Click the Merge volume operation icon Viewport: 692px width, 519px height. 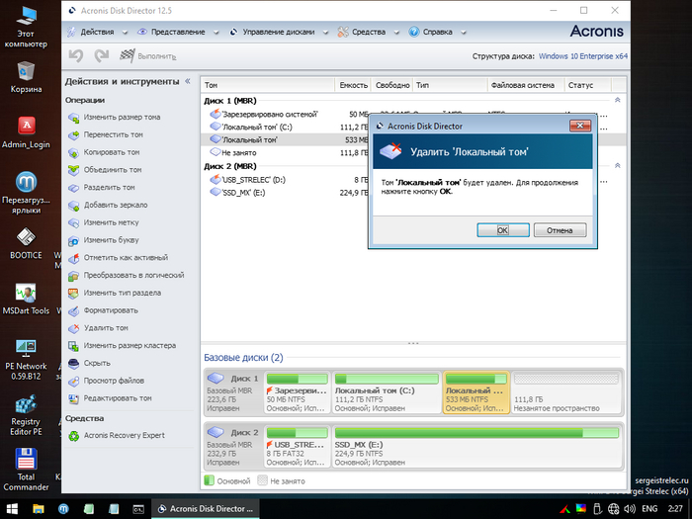click(x=74, y=169)
